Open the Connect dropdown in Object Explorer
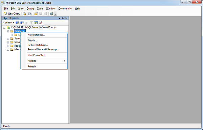 coord(8,23)
